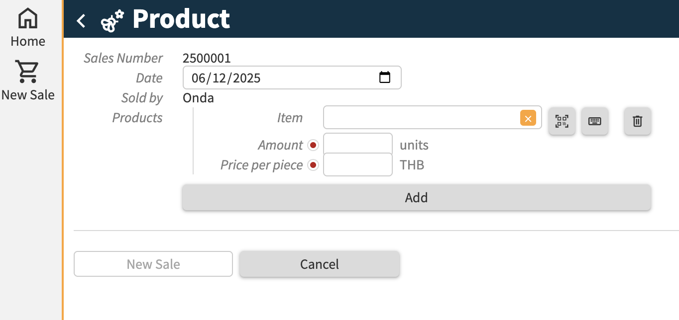Delete the product row with trash icon

(x=638, y=121)
